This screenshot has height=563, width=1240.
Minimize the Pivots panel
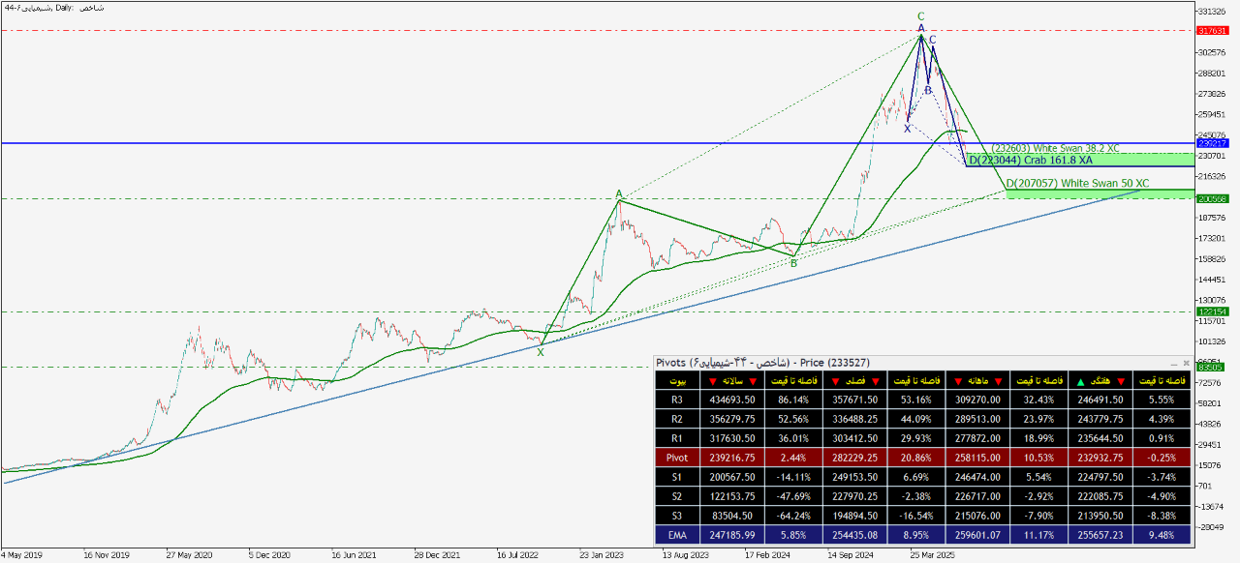(x=1172, y=363)
